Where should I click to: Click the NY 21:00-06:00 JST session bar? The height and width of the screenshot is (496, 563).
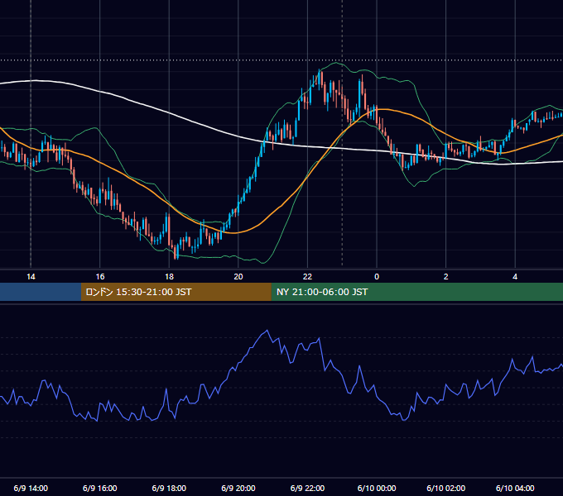(x=416, y=292)
